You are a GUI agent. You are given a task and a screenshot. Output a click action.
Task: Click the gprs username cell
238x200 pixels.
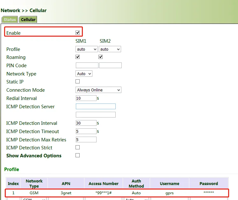(x=169, y=193)
